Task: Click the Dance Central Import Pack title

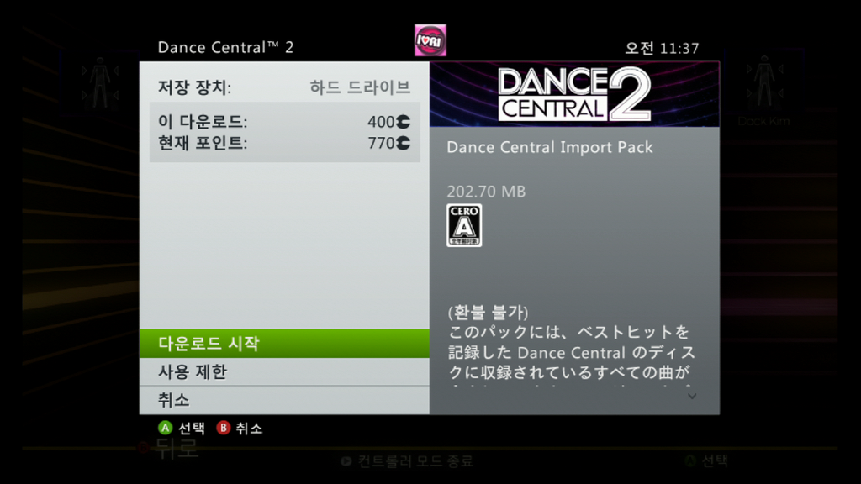Action: coord(550,147)
